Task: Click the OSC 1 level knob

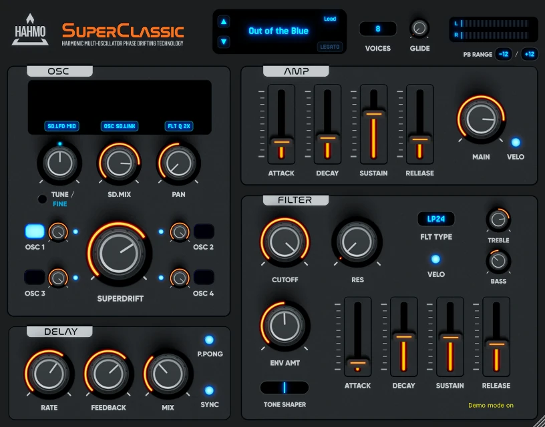Action: (x=58, y=232)
